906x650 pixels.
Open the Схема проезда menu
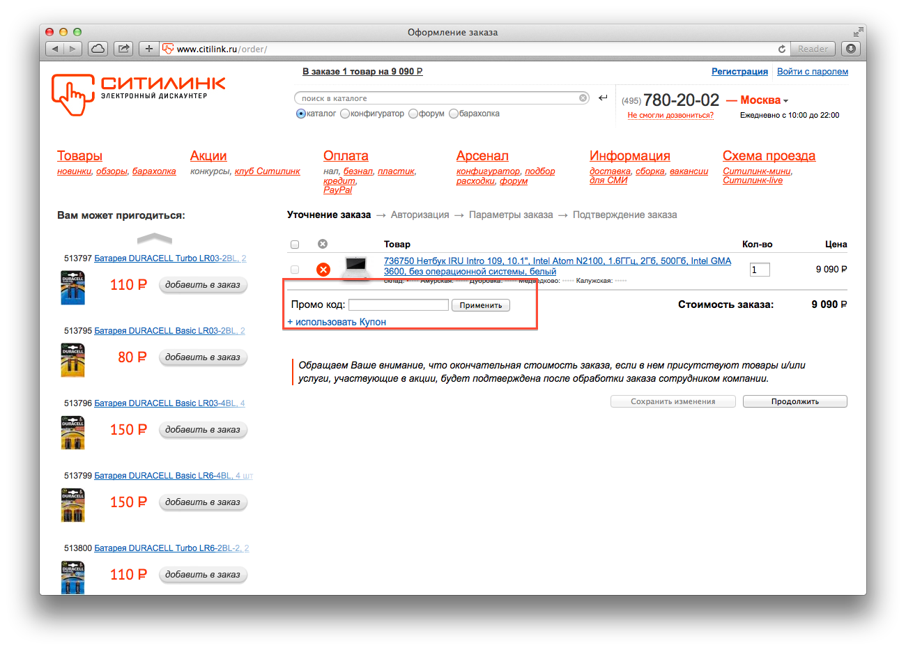tap(769, 156)
